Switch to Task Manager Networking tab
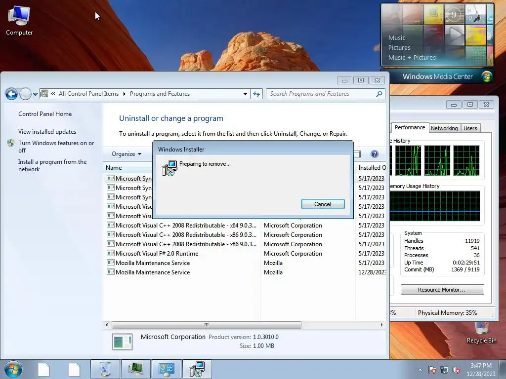Screen dimensions: 506x379 444,128
